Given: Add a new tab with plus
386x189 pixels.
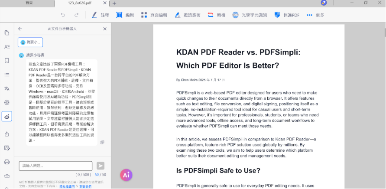Looking at the screenshot, I should 114,3.
